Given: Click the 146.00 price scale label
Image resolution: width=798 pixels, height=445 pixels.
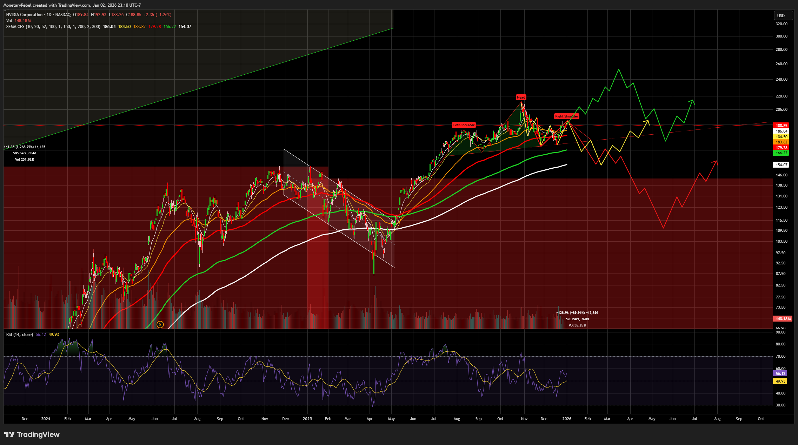Looking at the screenshot, I should (x=782, y=175).
